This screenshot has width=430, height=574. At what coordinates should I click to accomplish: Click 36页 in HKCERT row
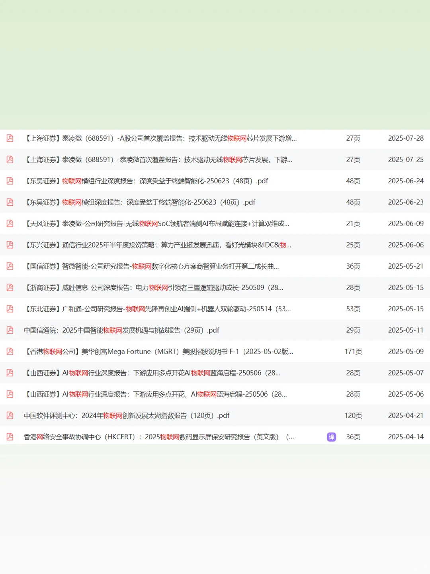(x=353, y=437)
